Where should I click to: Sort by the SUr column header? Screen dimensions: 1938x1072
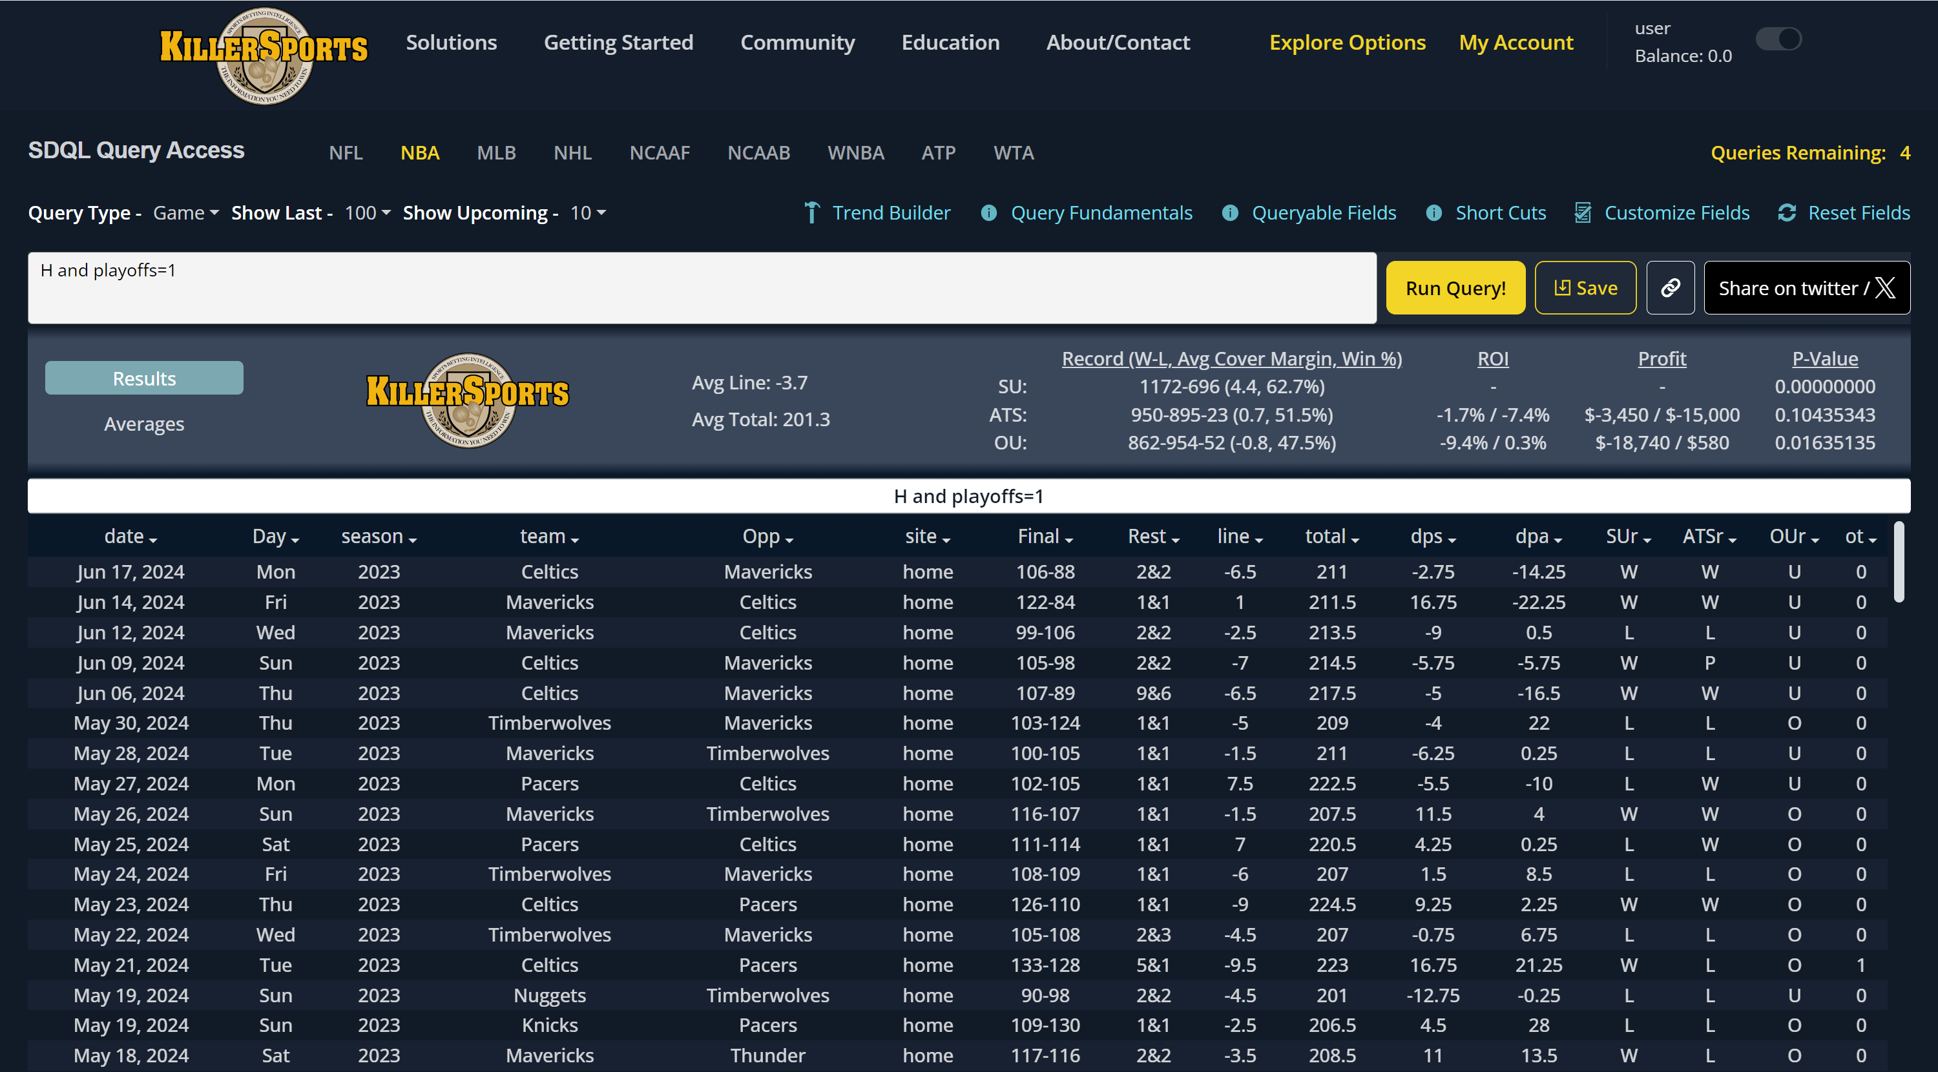1628,537
